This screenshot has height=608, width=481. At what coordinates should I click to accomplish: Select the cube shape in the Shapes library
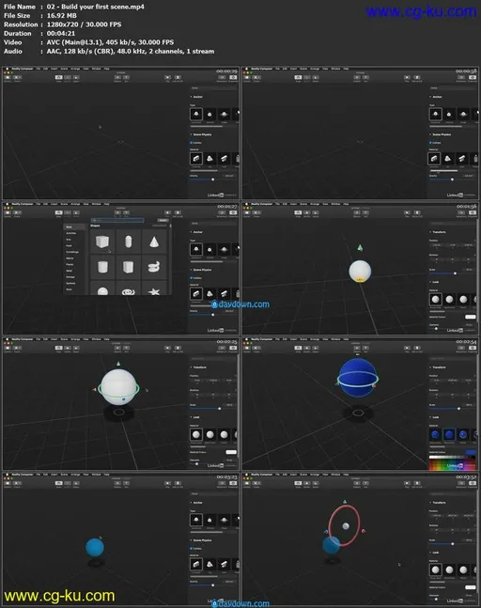pos(102,242)
